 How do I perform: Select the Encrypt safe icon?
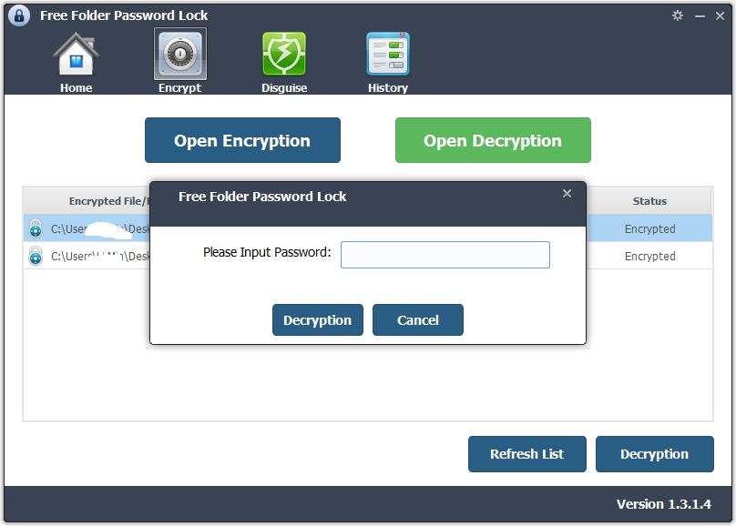(x=179, y=54)
